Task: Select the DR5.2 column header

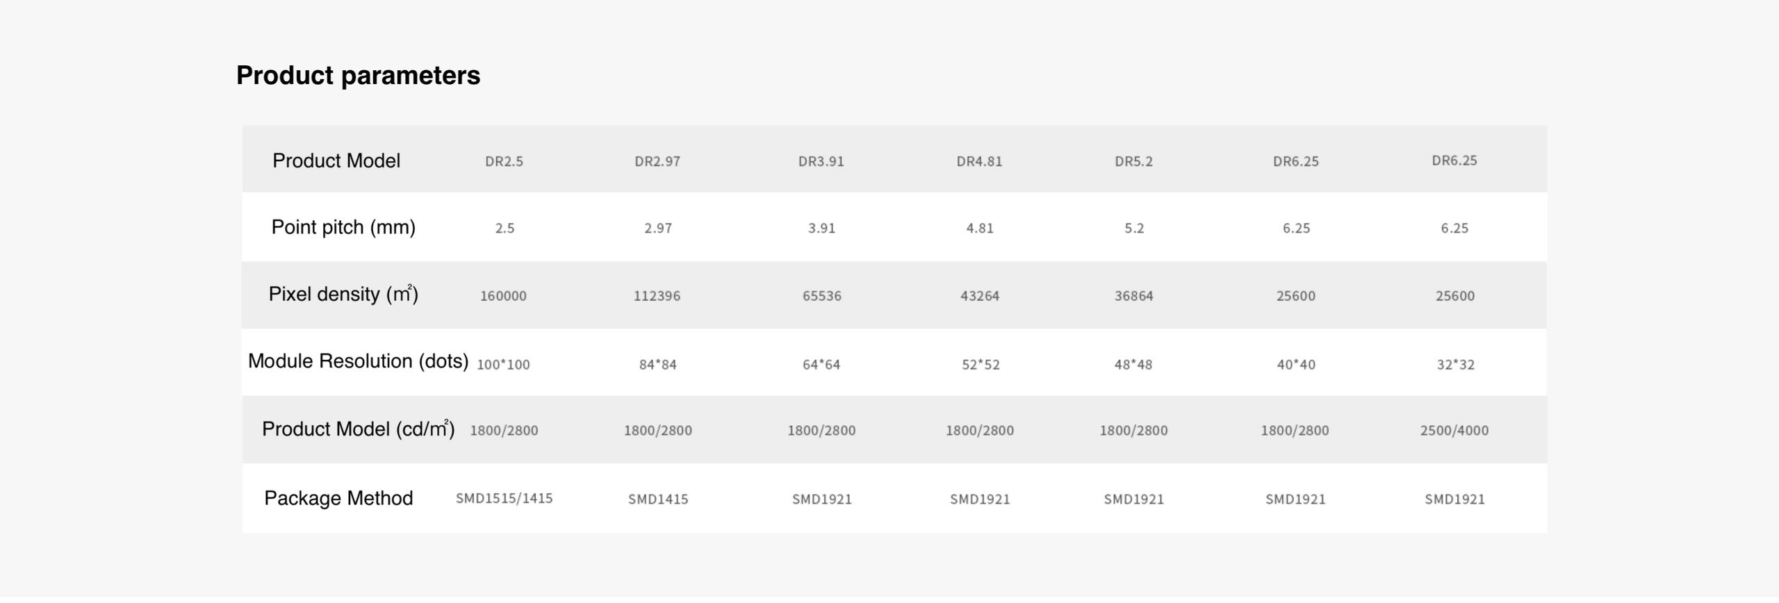Action: tap(1133, 161)
